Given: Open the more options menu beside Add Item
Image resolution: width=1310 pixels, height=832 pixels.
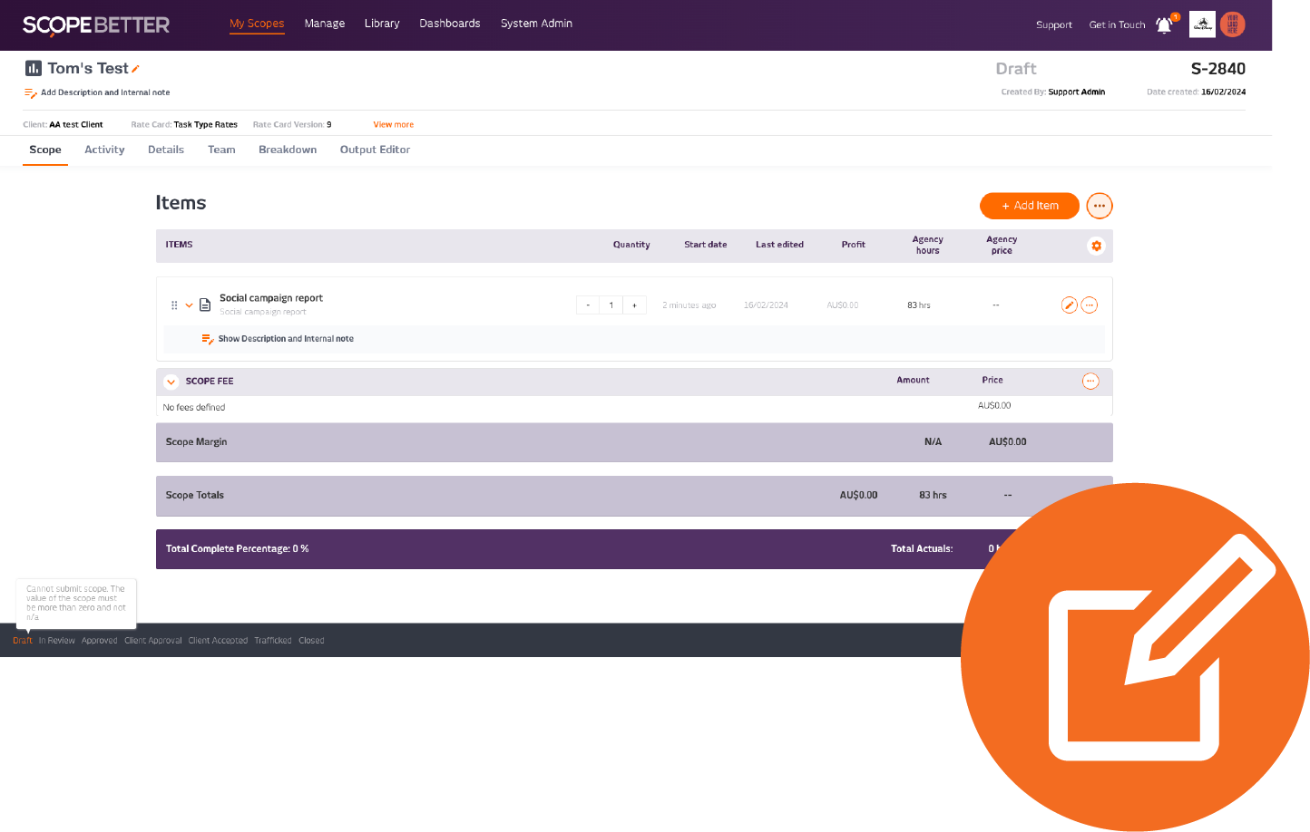Looking at the screenshot, I should [x=1099, y=206].
